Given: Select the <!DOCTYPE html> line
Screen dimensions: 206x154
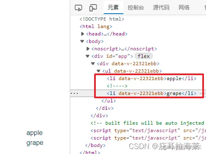Looking at the screenshot, I should [102, 19].
